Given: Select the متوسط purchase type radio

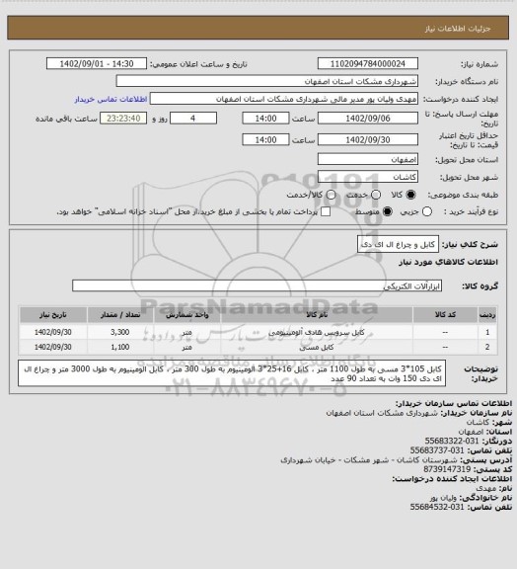Looking at the screenshot, I should tap(388, 211).
